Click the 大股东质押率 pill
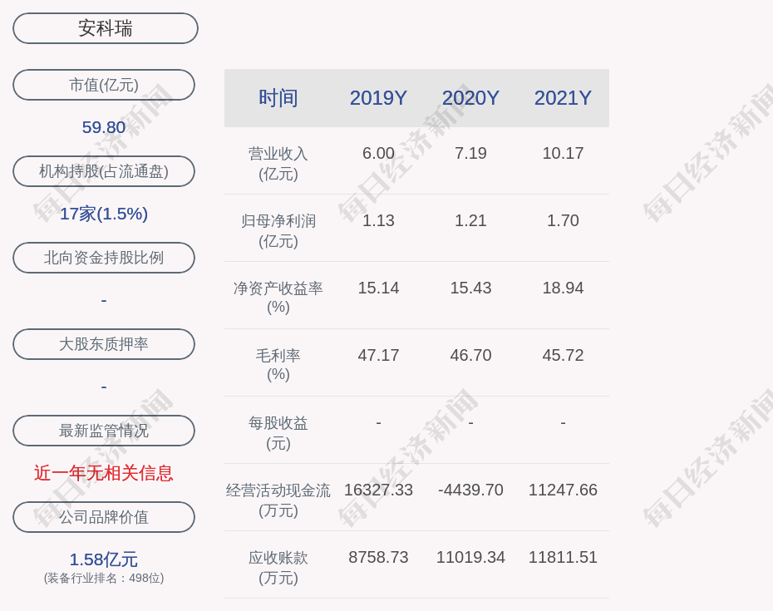 [104, 344]
